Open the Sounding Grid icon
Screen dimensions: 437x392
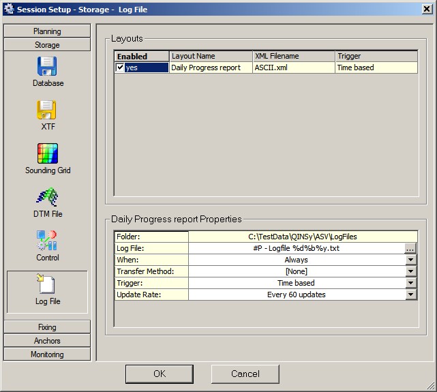(x=47, y=153)
